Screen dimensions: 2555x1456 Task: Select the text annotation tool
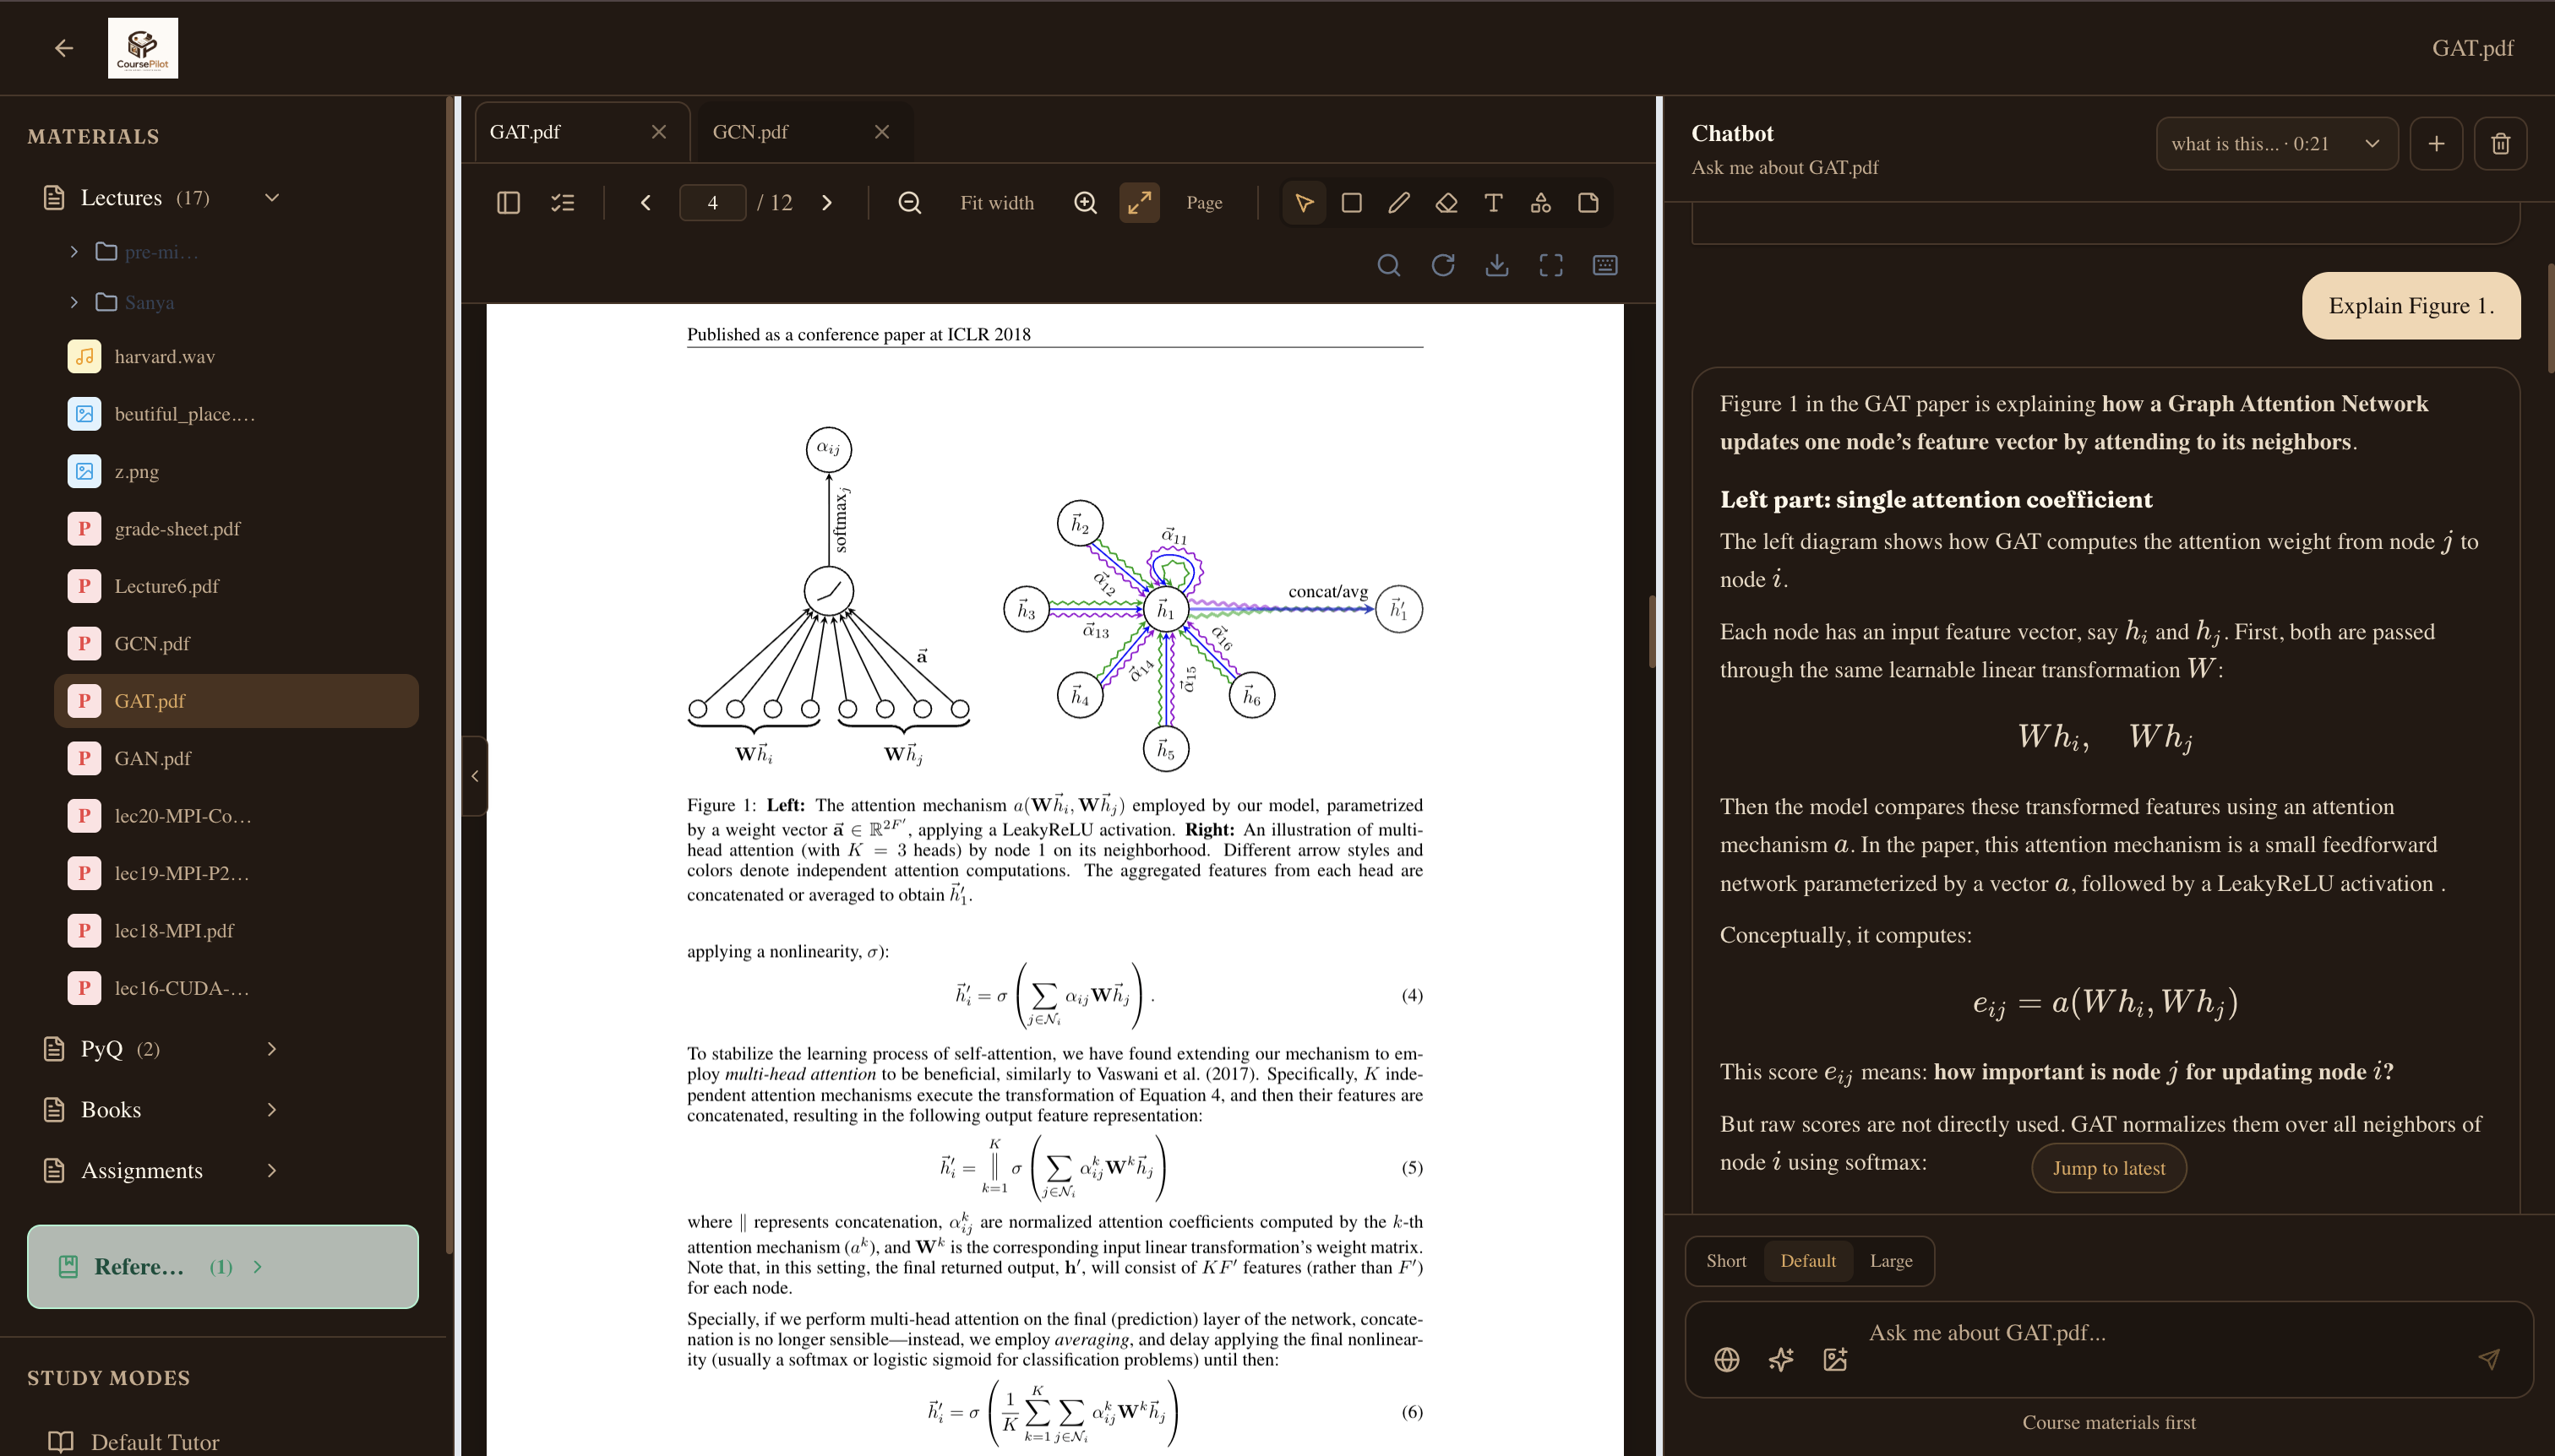coord(1494,203)
